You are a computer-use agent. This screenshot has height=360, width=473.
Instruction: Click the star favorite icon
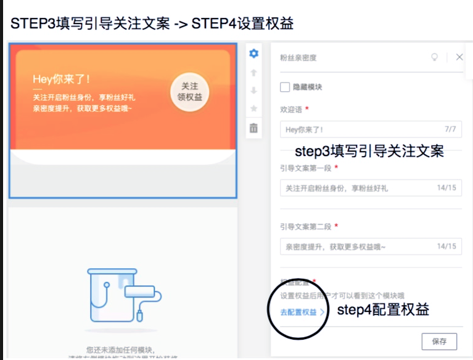click(253, 108)
